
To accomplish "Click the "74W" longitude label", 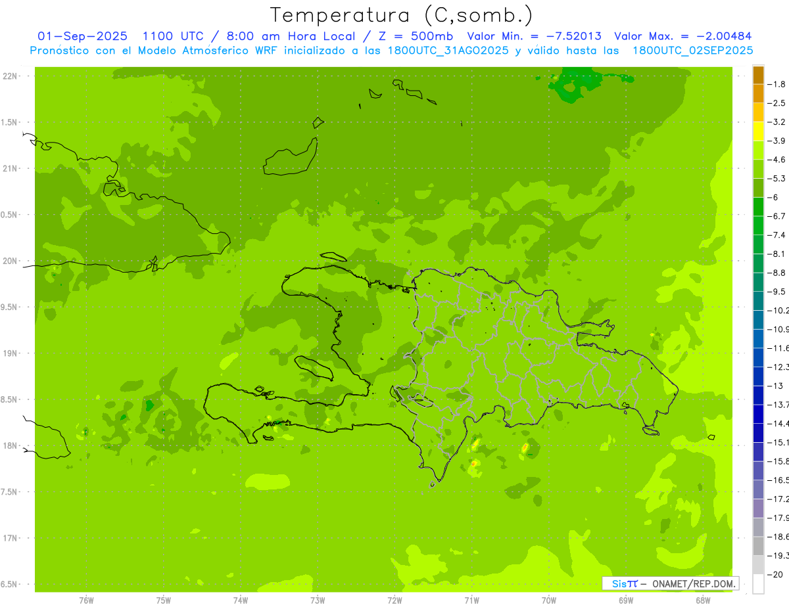I will coord(241,600).
